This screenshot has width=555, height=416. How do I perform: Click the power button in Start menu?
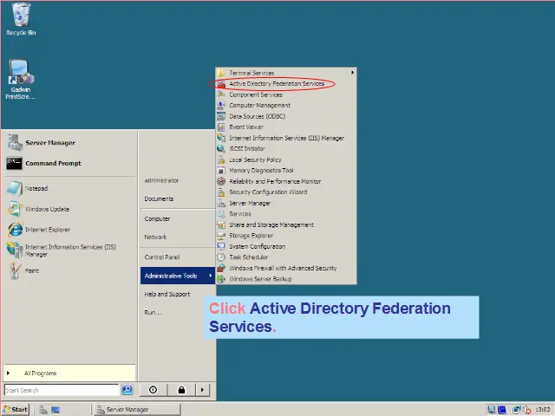[153, 390]
